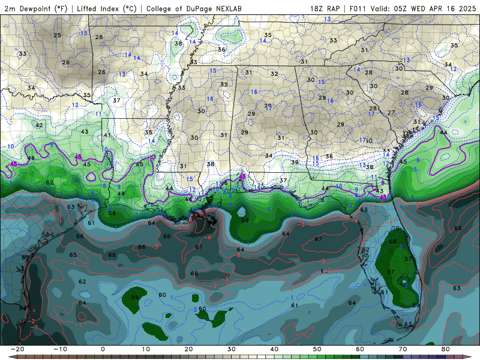This screenshot has height=360, width=480.
Task: Click the "College of DuPage NEXLAB" label
Action: tap(194, 8)
